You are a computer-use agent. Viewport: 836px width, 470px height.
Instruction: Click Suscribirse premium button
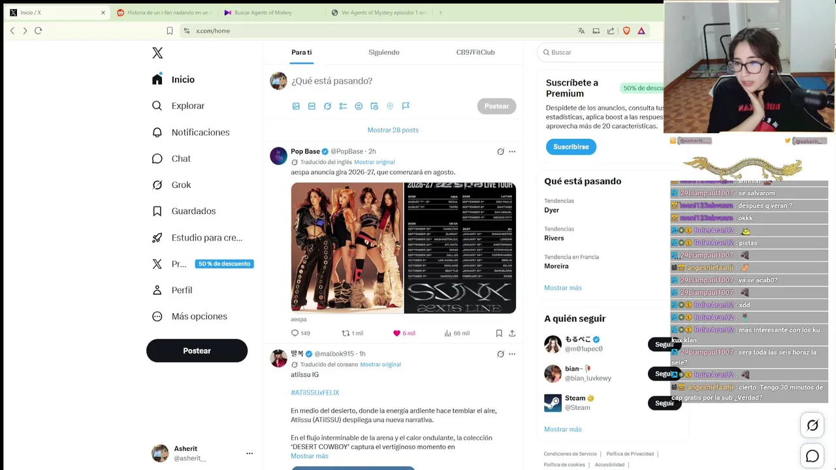pos(571,147)
